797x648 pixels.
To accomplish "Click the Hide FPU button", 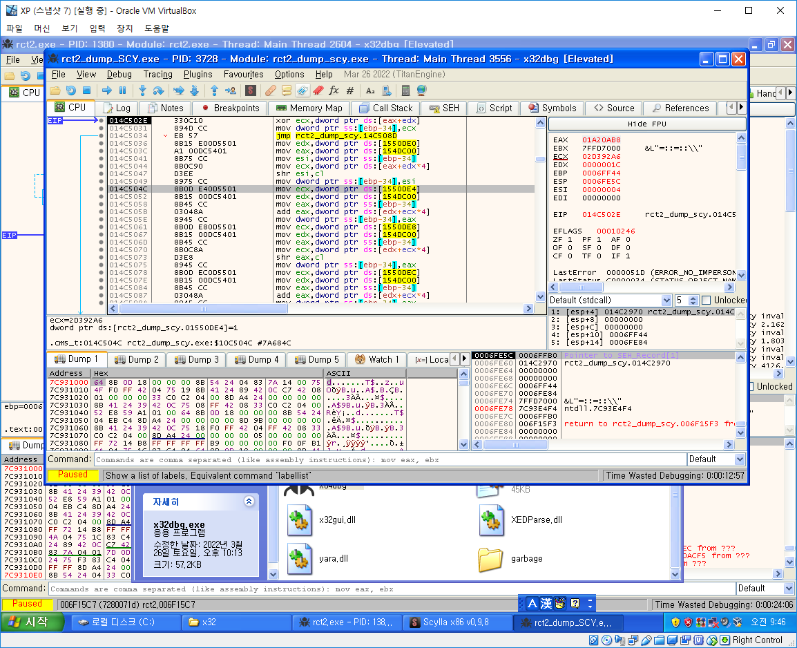I will pyautogui.click(x=647, y=124).
